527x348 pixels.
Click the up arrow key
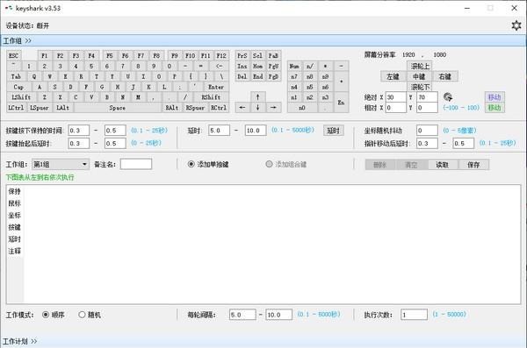click(257, 97)
